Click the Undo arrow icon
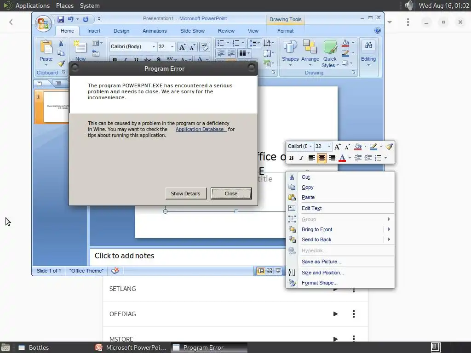This screenshot has width=471, height=353. click(x=70, y=19)
